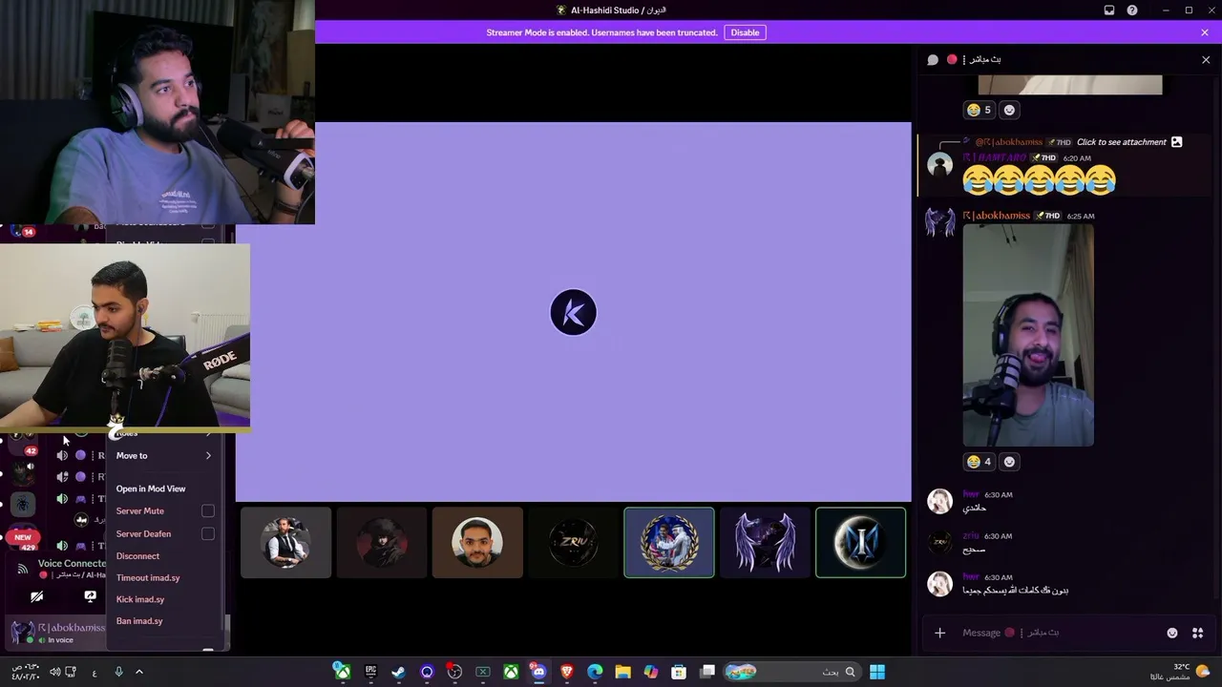This screenshot has width=1222, height=687.
Task: Open HAMTARO username in chat
Action: (994, 157)
